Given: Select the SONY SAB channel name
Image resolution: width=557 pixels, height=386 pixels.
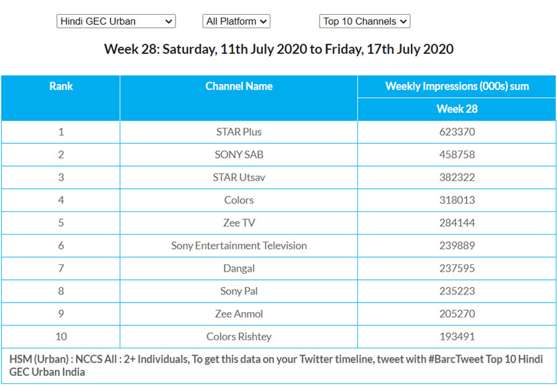Looking at the screenshot, I should point(239,155).
